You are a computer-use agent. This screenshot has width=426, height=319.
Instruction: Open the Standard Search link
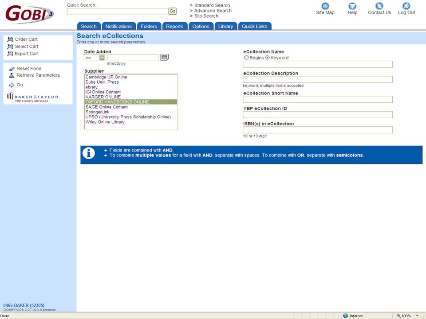[x=212, y=5]
